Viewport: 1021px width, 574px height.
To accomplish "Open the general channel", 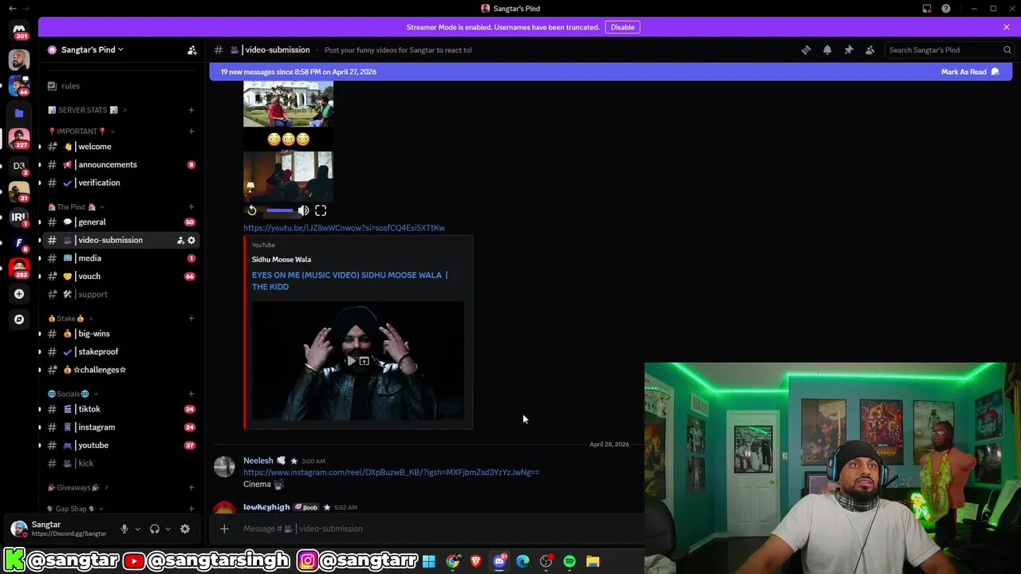I will [121, 222].
